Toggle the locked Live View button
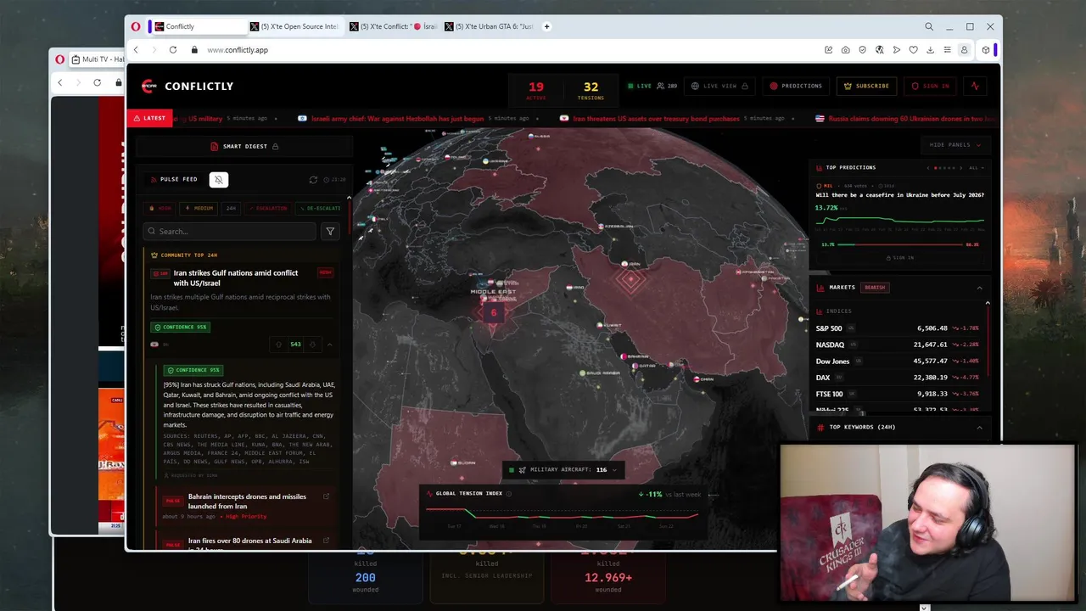This screenshot has width=1086, height=611. click(x=719, y=86)
